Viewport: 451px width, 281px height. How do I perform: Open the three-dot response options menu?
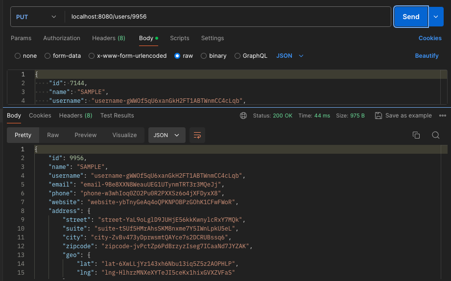443,116
